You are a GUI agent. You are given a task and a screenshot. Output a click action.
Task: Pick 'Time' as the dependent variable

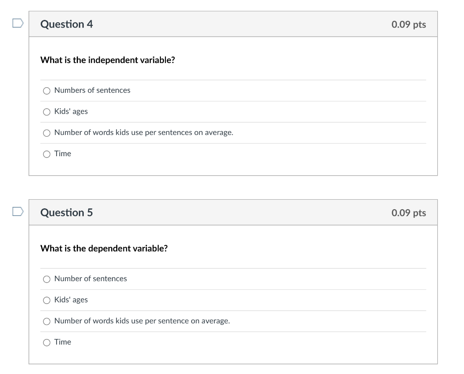[47, 342]
